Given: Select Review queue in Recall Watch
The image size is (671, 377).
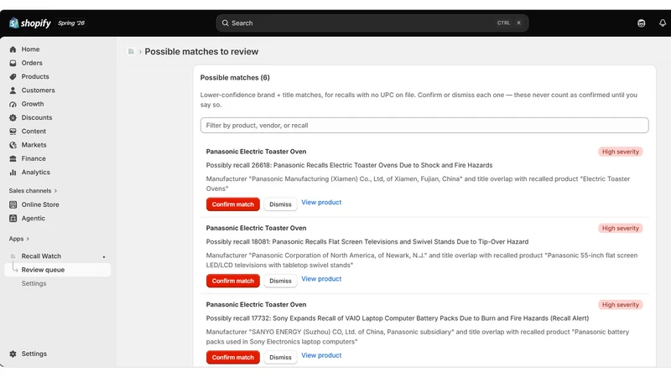Looking at the screenshot, I should 57,270.
